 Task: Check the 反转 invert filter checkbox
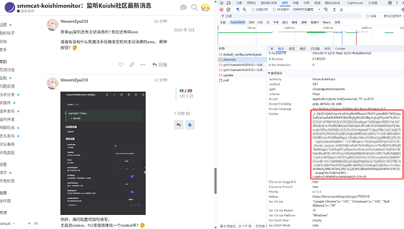[x=368, y=16]
